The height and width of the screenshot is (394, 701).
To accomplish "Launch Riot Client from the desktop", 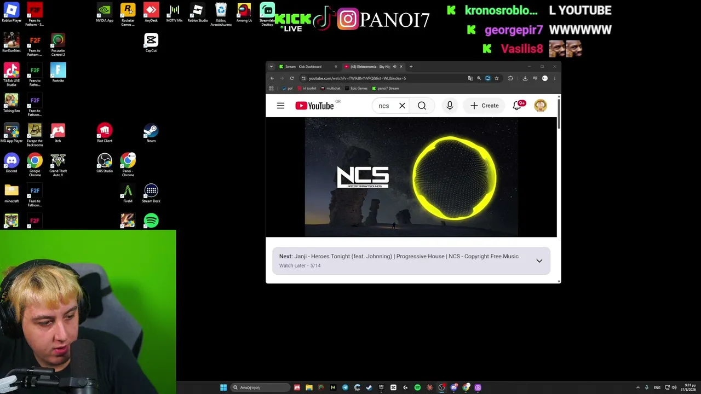I will 105,134.
